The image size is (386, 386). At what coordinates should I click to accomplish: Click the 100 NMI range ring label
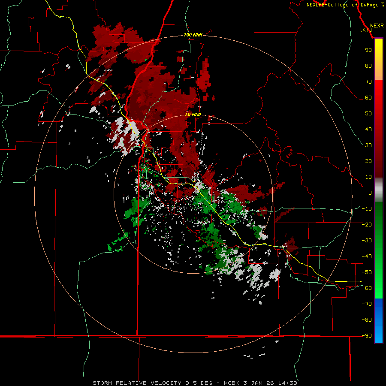click(193, 35)
